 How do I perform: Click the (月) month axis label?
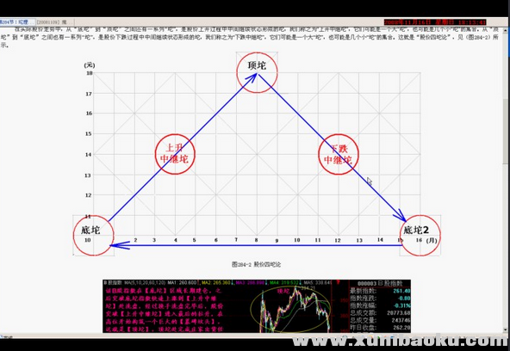[x=432, y=240]
